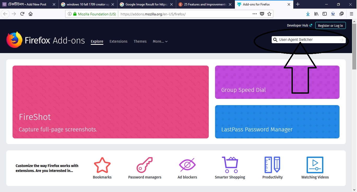This screenshot has height=192, width=357.
Task: Click the browser Back arrow button
Action: pos(5,14)
